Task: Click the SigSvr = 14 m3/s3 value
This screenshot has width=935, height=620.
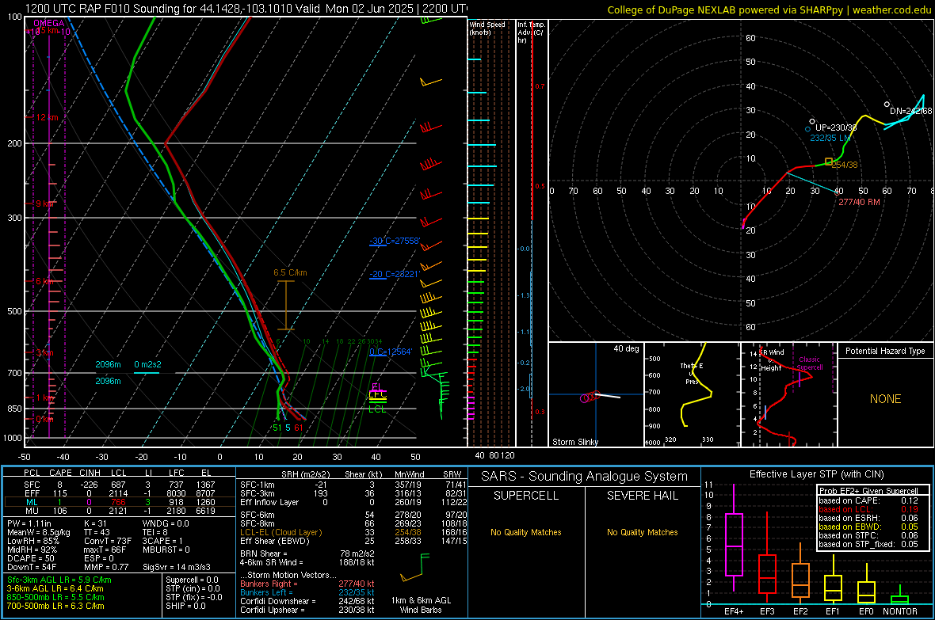Action: pos(177,567)
